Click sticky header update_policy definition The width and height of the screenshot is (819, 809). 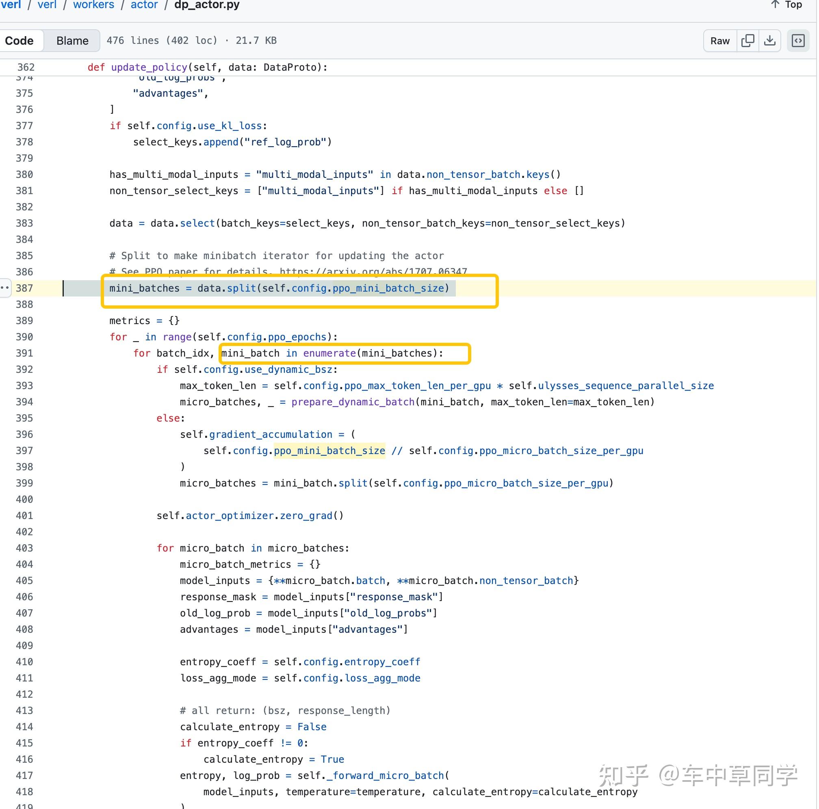tap(208, 67)
